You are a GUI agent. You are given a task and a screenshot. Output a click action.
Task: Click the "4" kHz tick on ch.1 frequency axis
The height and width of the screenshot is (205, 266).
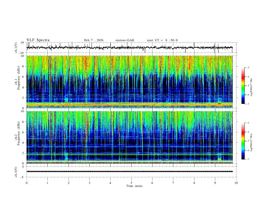[x=24, y=87]
